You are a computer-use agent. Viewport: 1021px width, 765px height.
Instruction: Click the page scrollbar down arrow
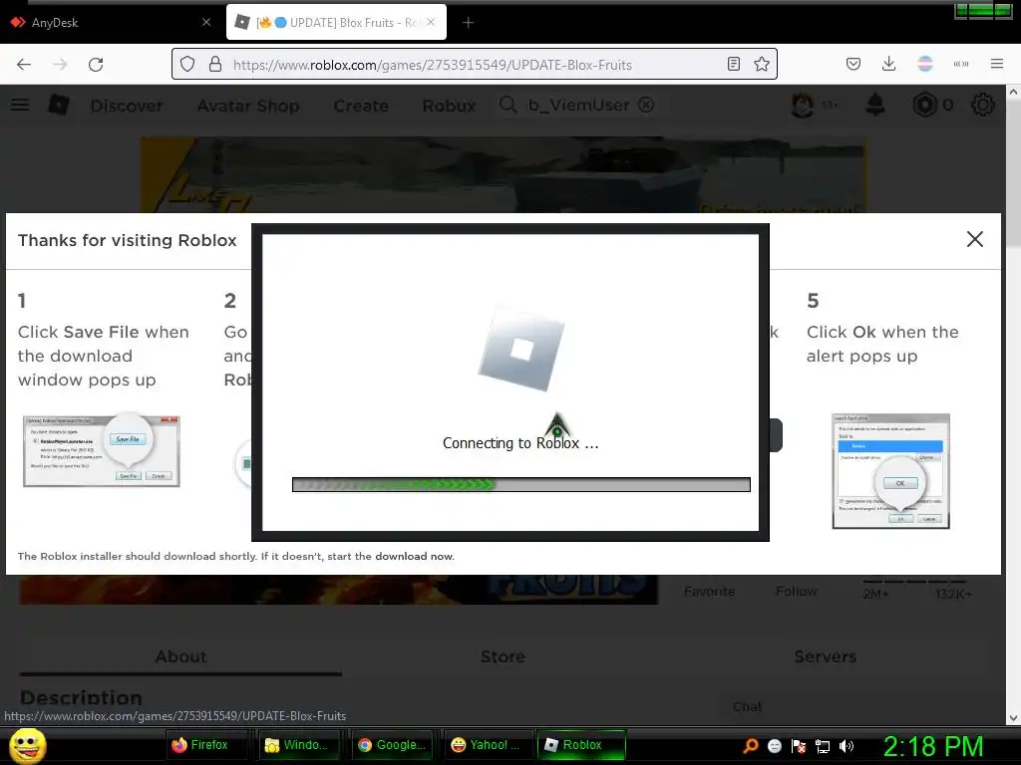[1013, 718]
